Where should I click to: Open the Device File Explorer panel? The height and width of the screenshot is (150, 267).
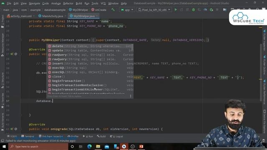264,121
